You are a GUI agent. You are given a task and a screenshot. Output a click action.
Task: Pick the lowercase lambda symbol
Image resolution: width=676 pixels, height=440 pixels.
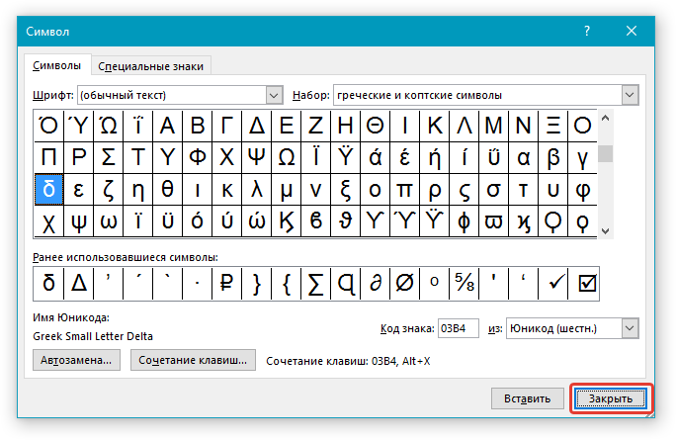pos(257,190)
